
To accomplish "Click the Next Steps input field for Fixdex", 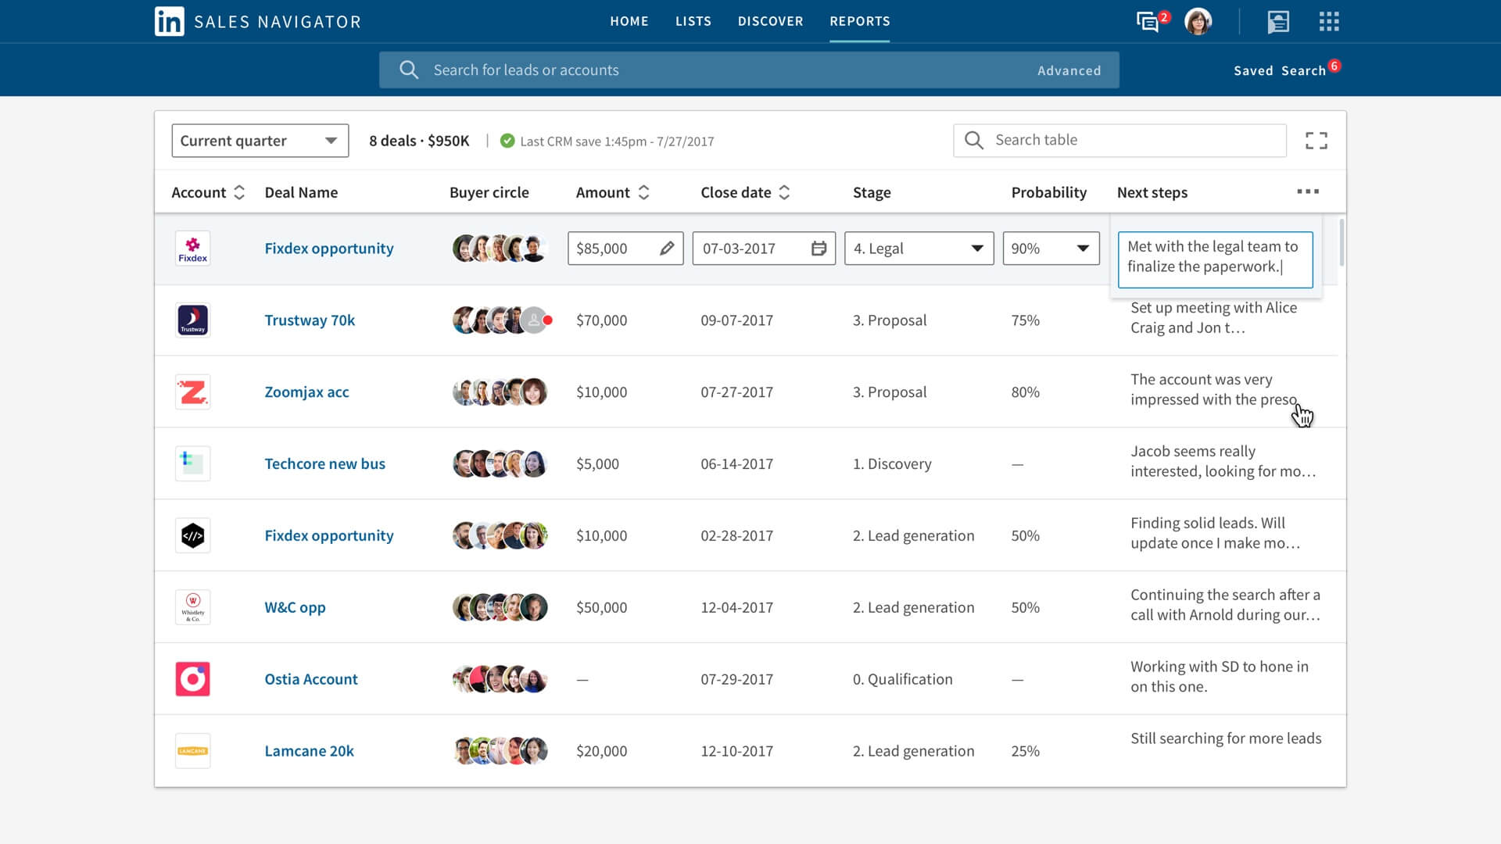I will pos(1216,256).
